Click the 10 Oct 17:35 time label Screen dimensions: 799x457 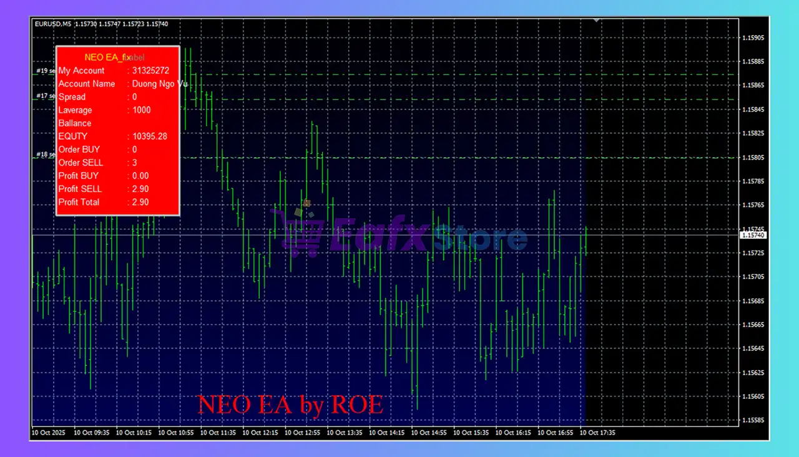click(597, 432)
